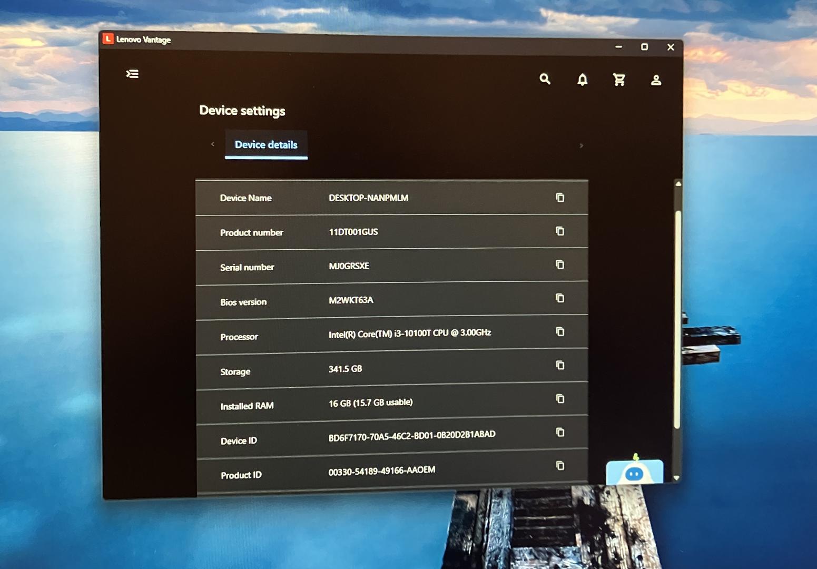817x569 pixels.
Task: Open notifications bell
Action: pyautogui.click(x=582, y=80)
